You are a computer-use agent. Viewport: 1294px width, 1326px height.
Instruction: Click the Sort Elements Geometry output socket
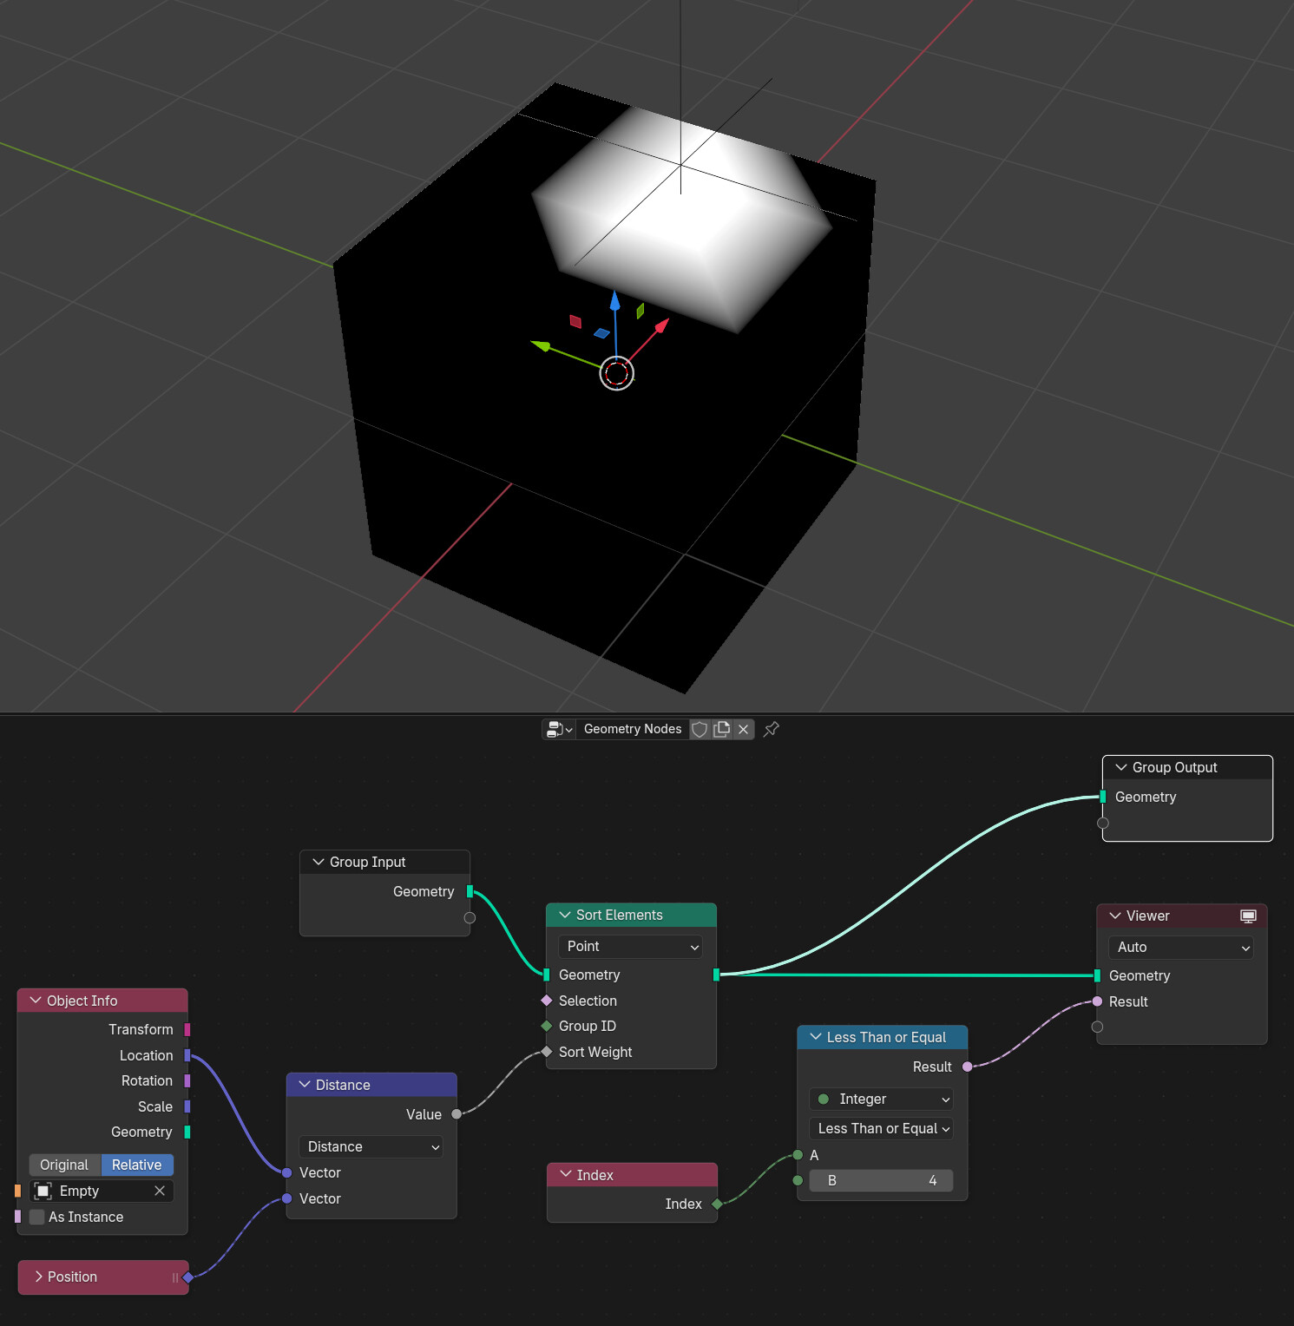coord(716,975)
